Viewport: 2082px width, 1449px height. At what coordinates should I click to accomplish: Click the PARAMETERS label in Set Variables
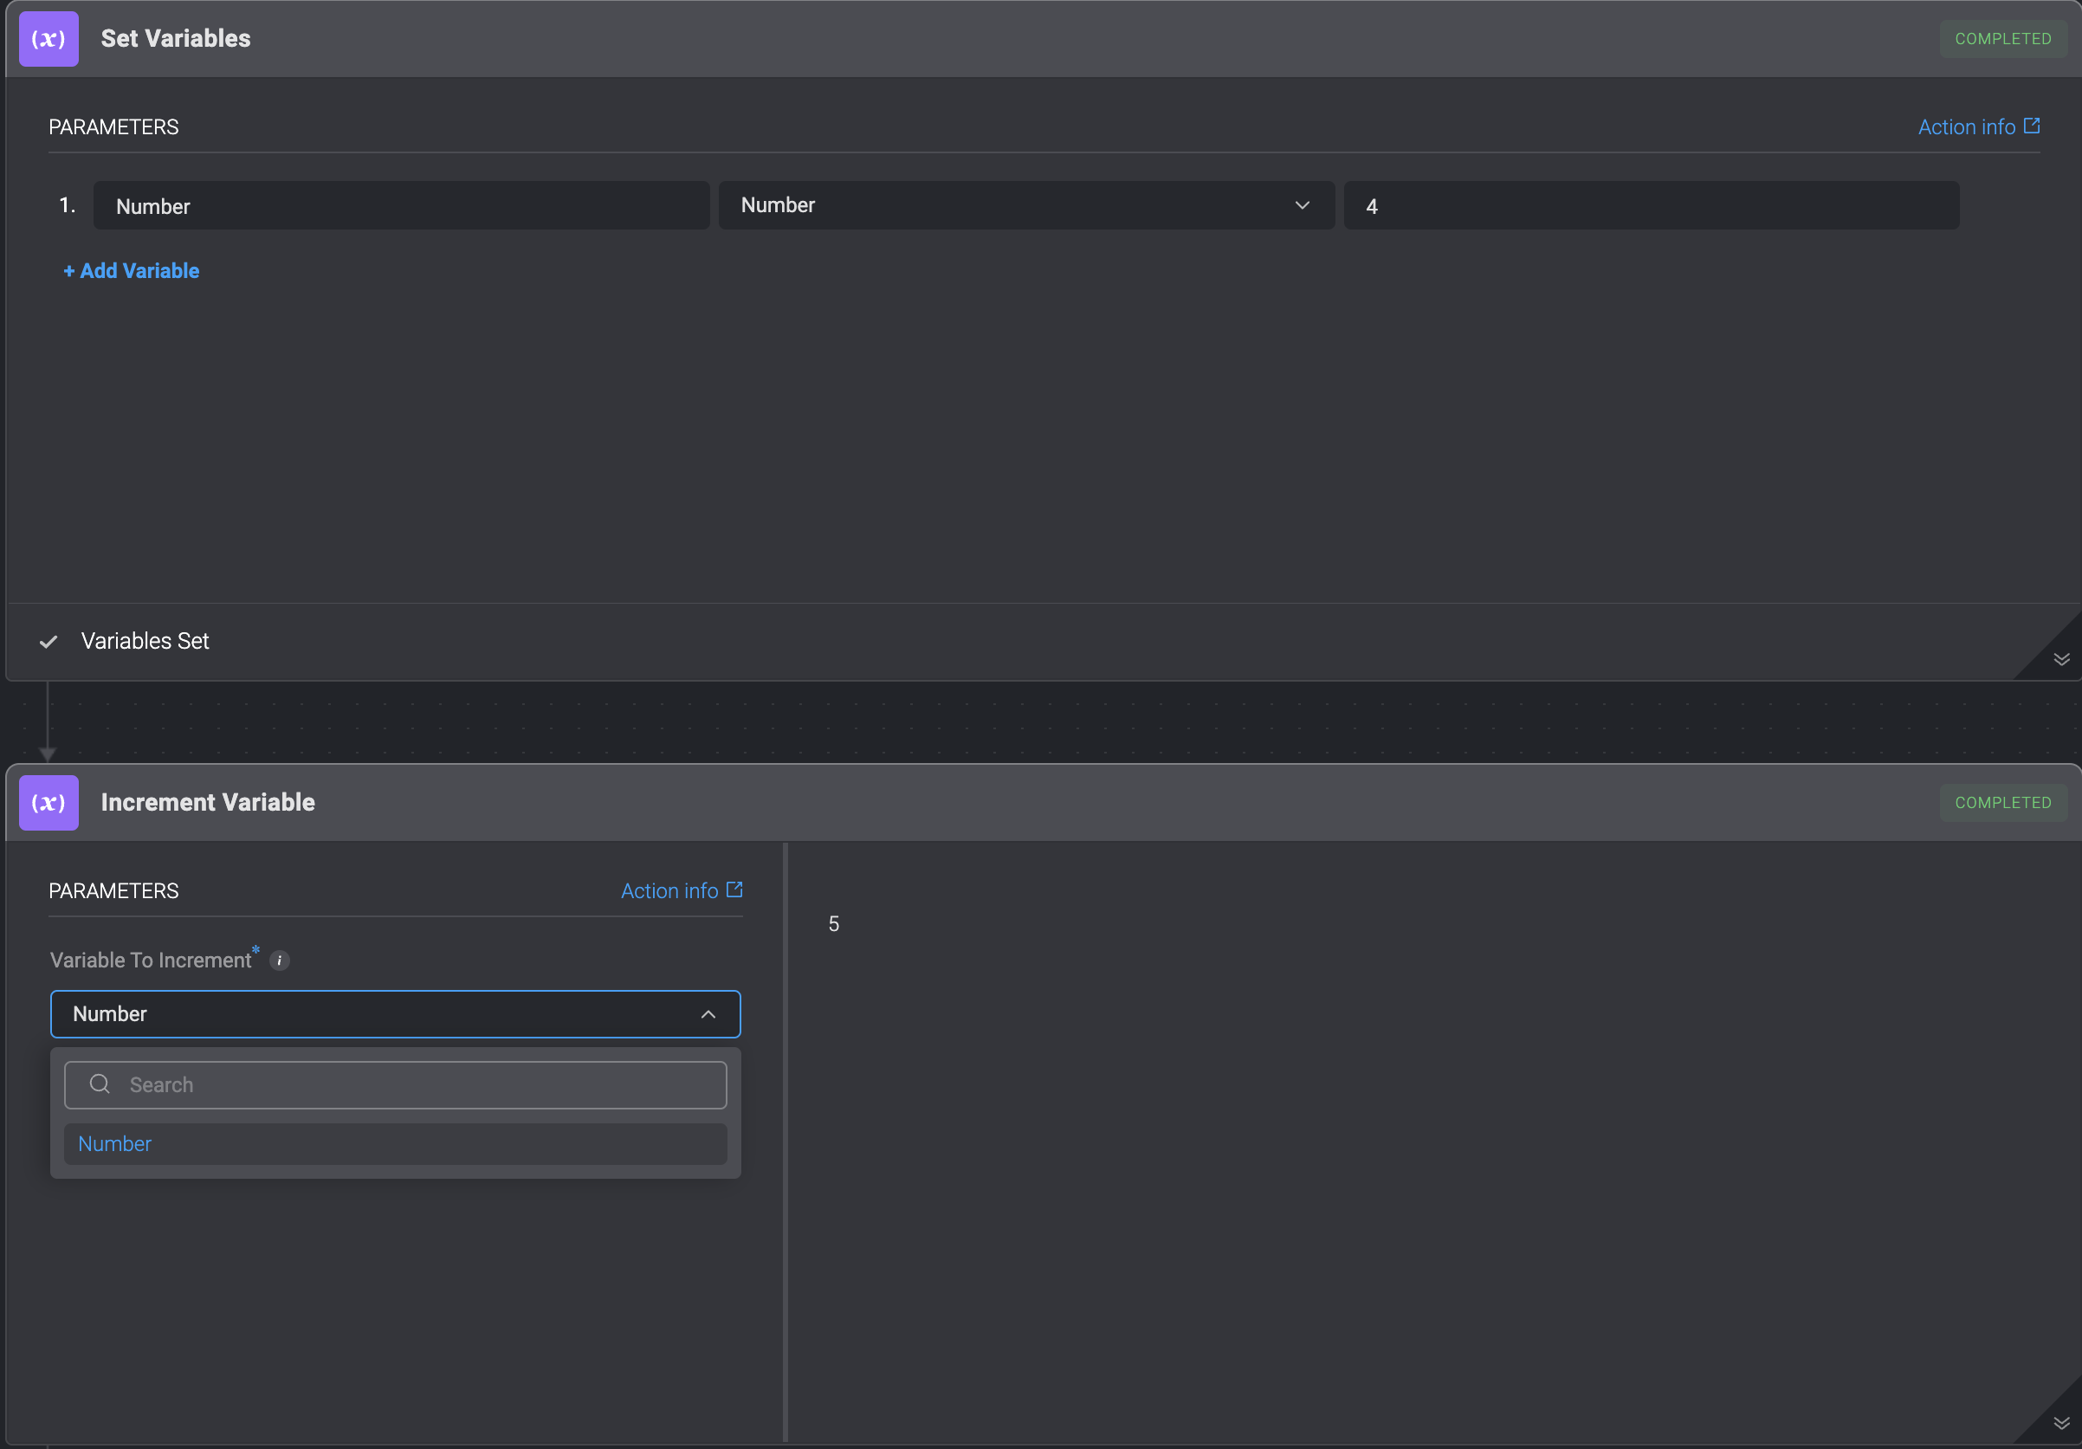click(x=113, y=127)
